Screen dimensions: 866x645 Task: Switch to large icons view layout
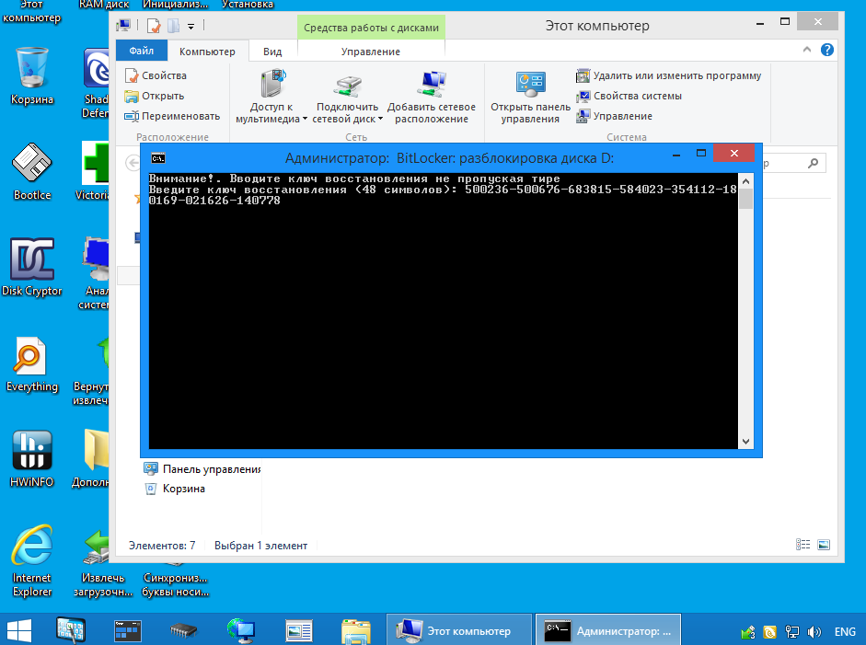pyautogui.click(x=824, y=545)
